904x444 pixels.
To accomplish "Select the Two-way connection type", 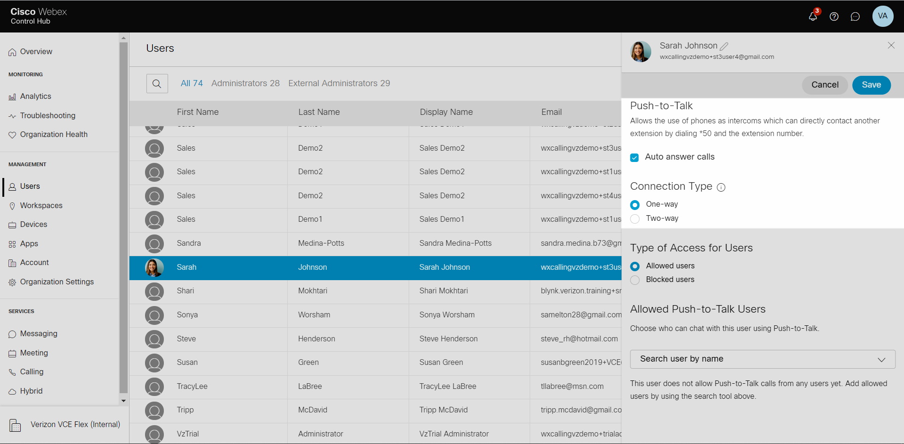I will [635, 218].
